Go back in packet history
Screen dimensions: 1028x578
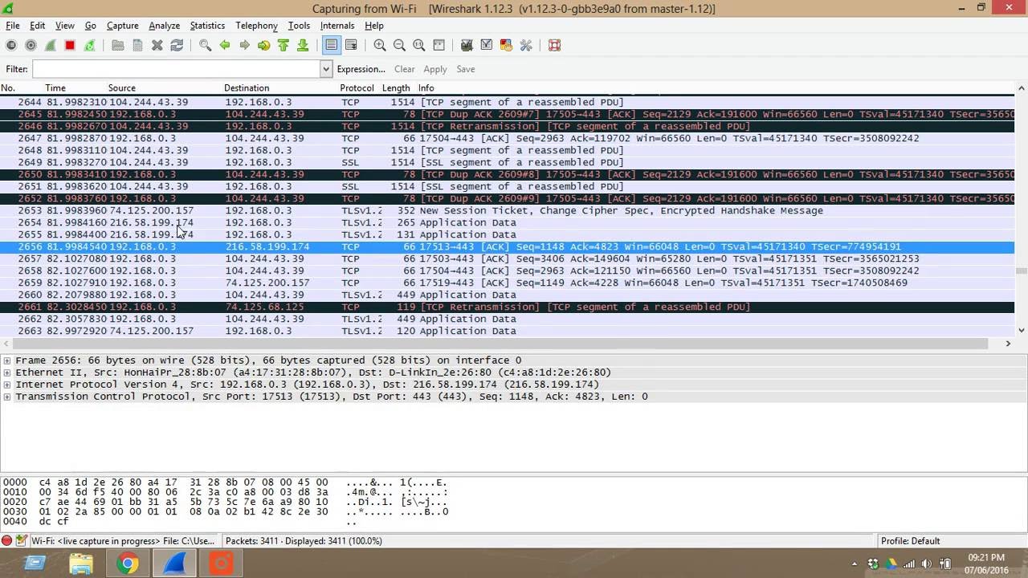pyautogui.click(x=225, y=46)
